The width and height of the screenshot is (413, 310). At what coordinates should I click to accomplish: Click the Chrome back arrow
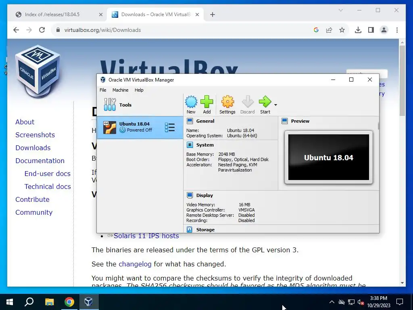pyautogui.click(x=16, y=30)
